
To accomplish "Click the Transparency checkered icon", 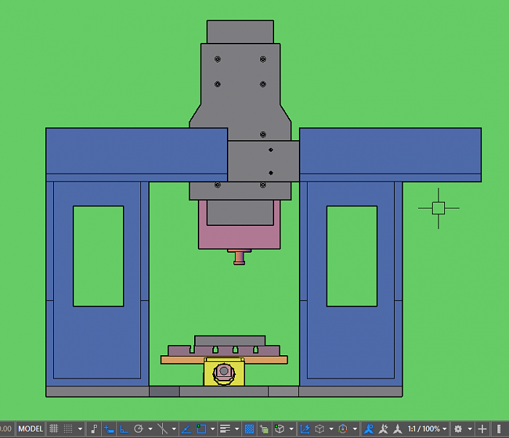I will [249, 429].
